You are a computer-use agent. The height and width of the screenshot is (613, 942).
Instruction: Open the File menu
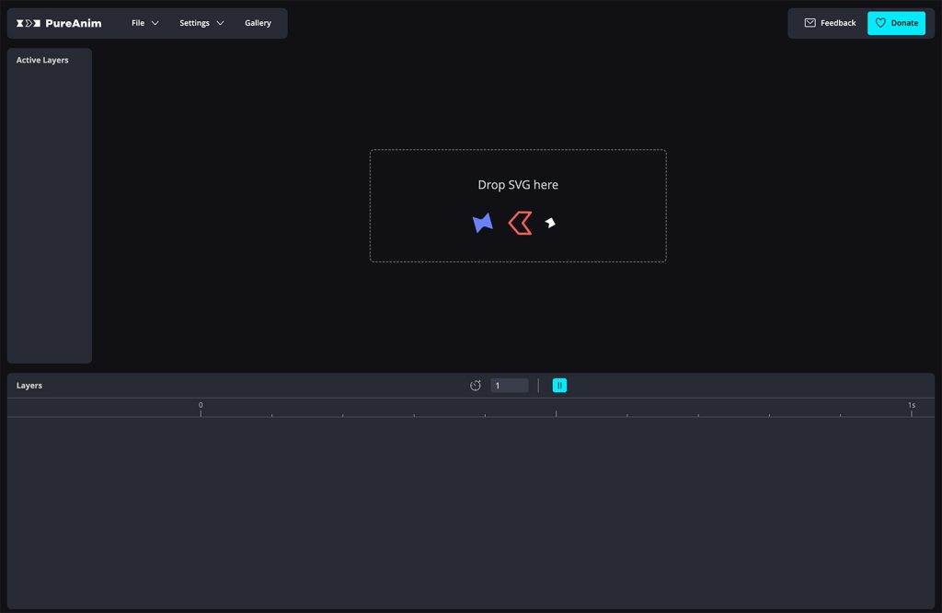pos(144,23)
